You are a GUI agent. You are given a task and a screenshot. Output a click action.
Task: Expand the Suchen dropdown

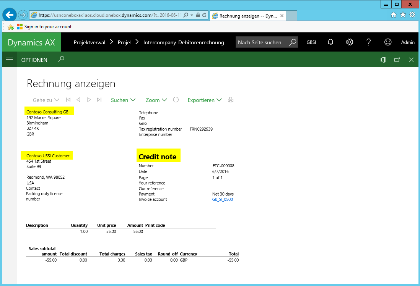coord(123,100)
